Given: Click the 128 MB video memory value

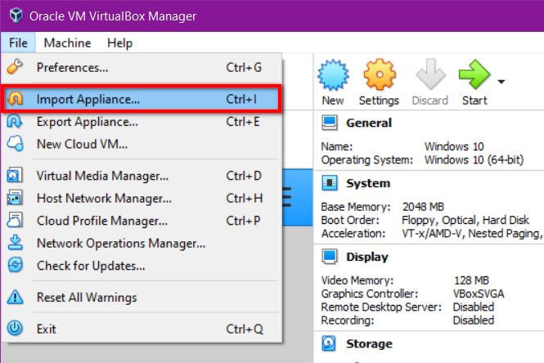Looking at the screenshot, I should (471, 280).
